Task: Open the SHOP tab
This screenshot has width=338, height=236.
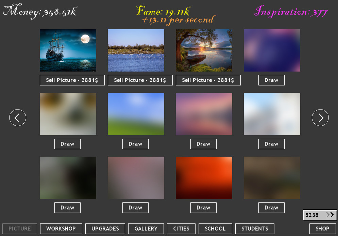Action: [x=322, y=229]
